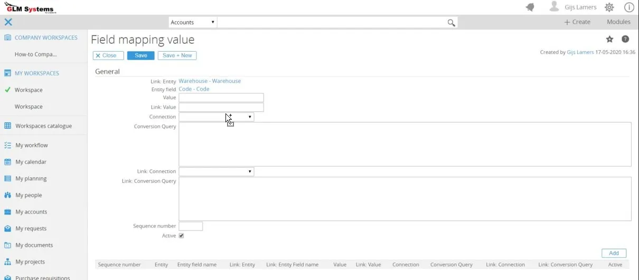Click the Link: Conversion Query text area
The image size is (639, 280).
405,199
